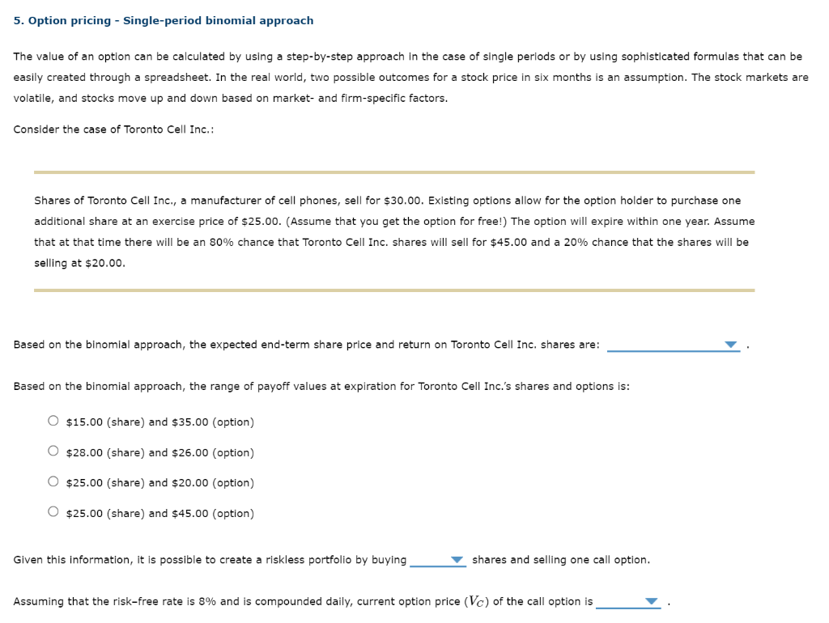Click the chevron icon in the riskless portfolio sentence
The image size is (829, 623).
457,559
